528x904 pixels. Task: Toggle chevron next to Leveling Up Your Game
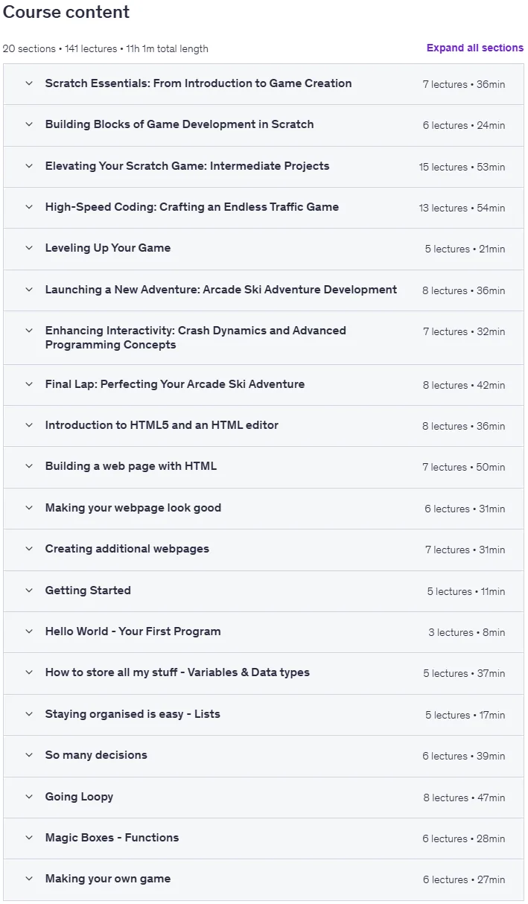29,248
